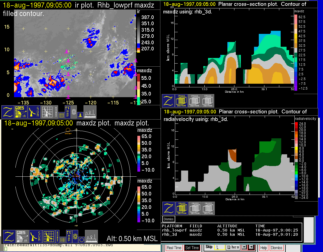Click the radar grid icon in the maxdz plot toolbar
The width and height of the screenshot is (323, 252).
coord(48,236)
